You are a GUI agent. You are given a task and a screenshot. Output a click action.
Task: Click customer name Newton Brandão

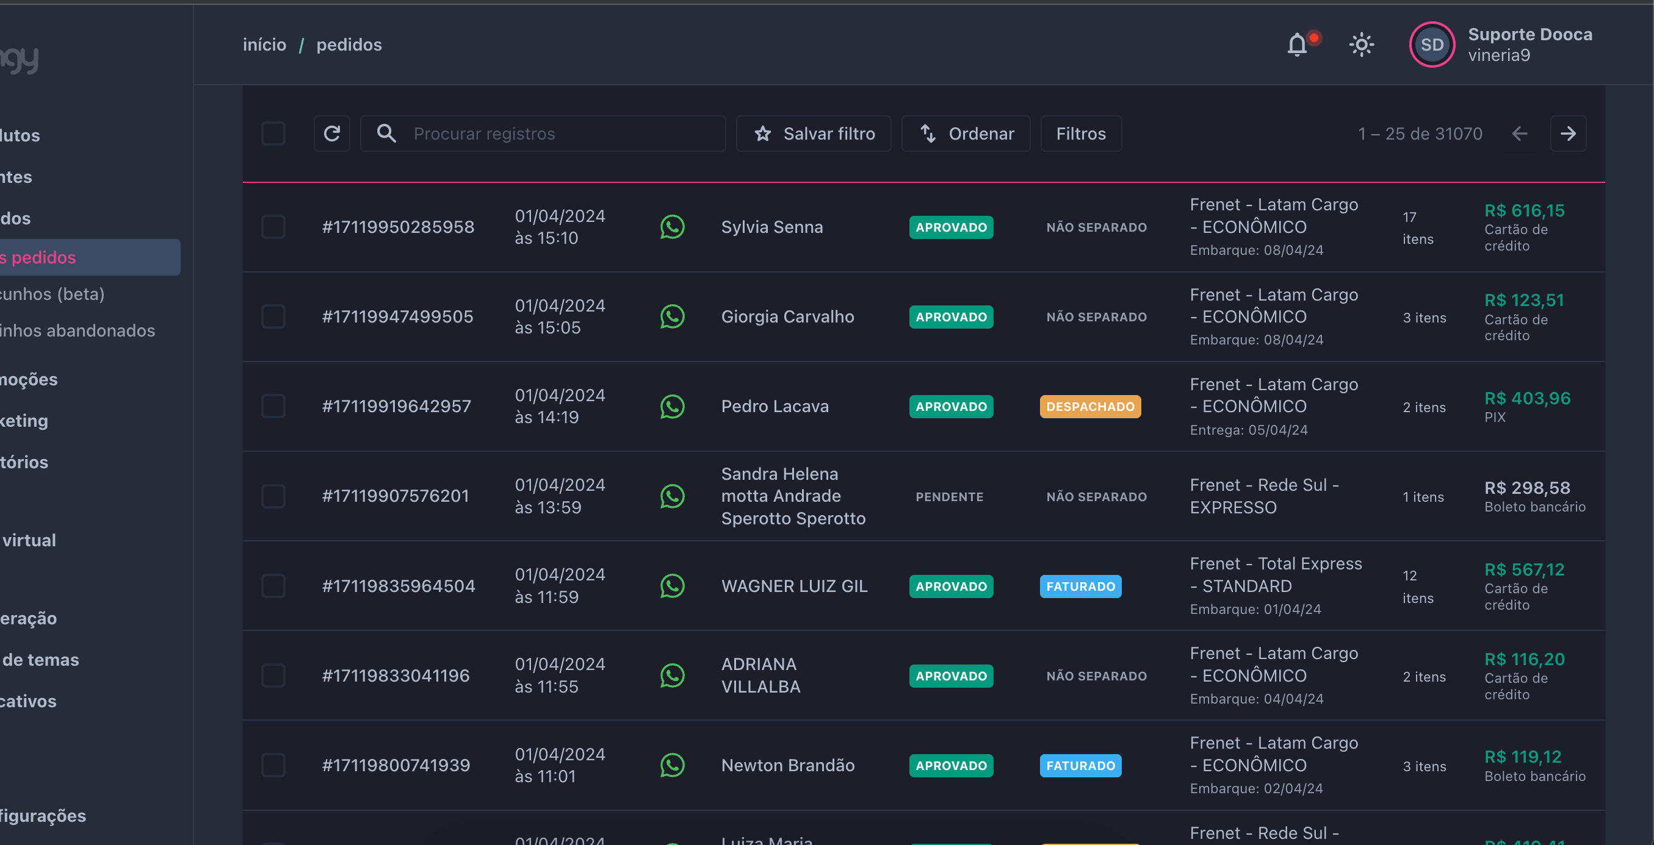(788, 766)
